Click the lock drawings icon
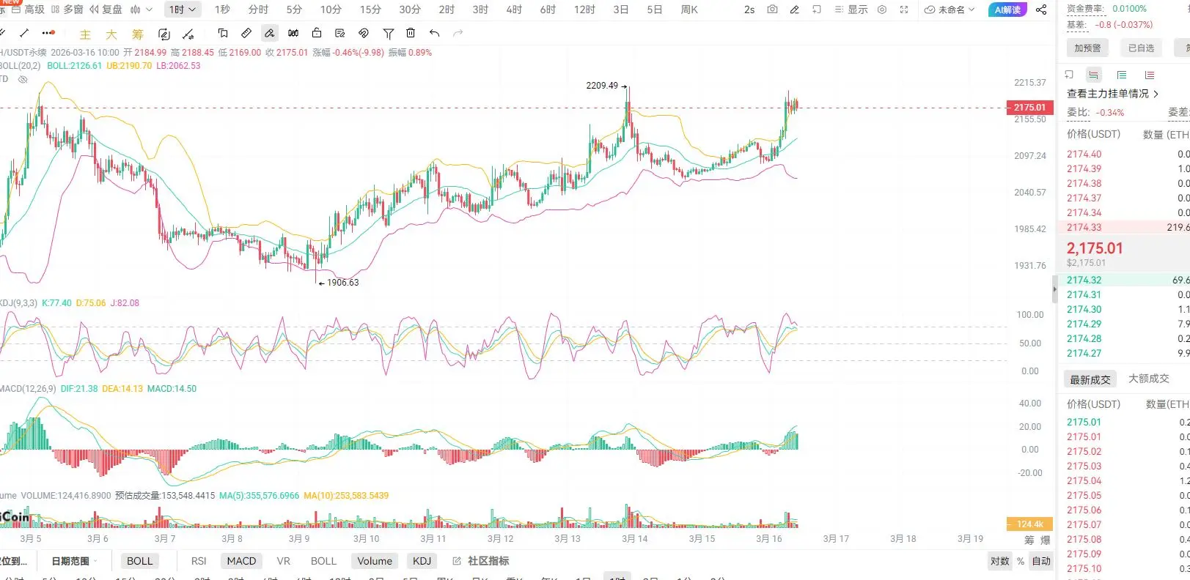This screenshot has width=1190, height=580. (x=317, y=33)
